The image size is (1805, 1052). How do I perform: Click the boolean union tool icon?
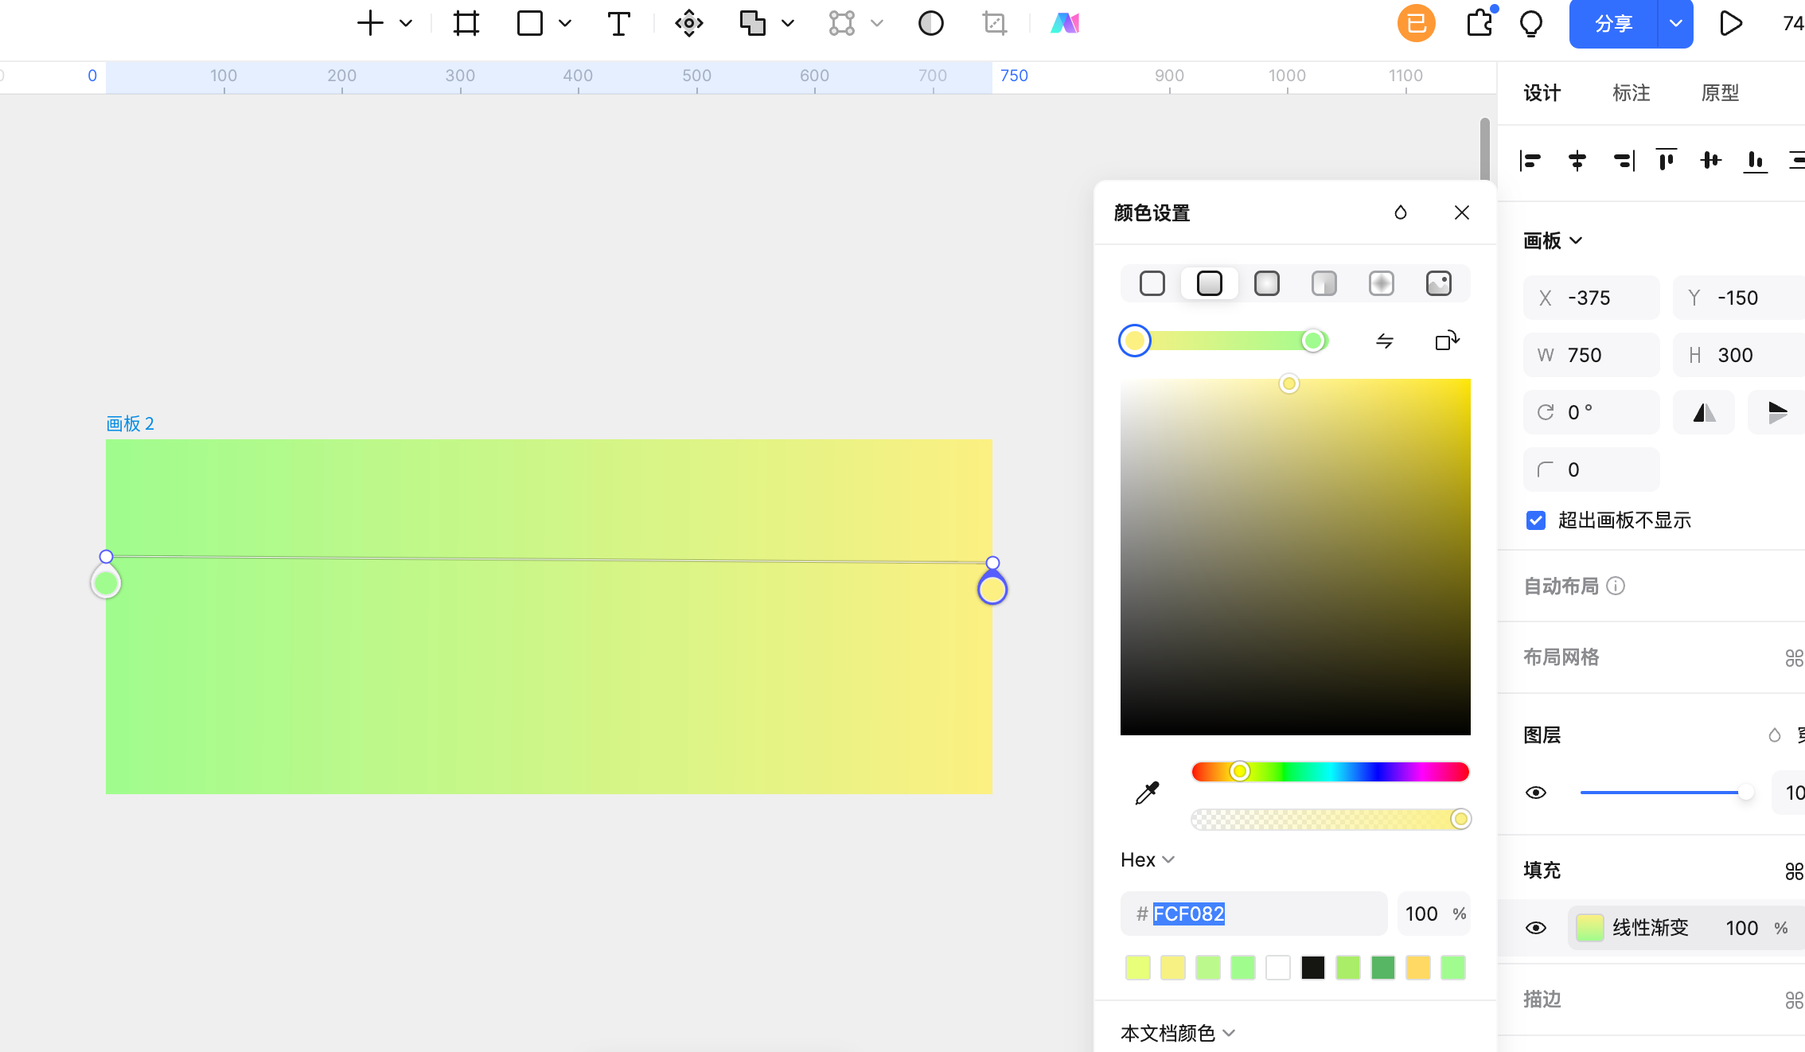(x=753, y=23)
